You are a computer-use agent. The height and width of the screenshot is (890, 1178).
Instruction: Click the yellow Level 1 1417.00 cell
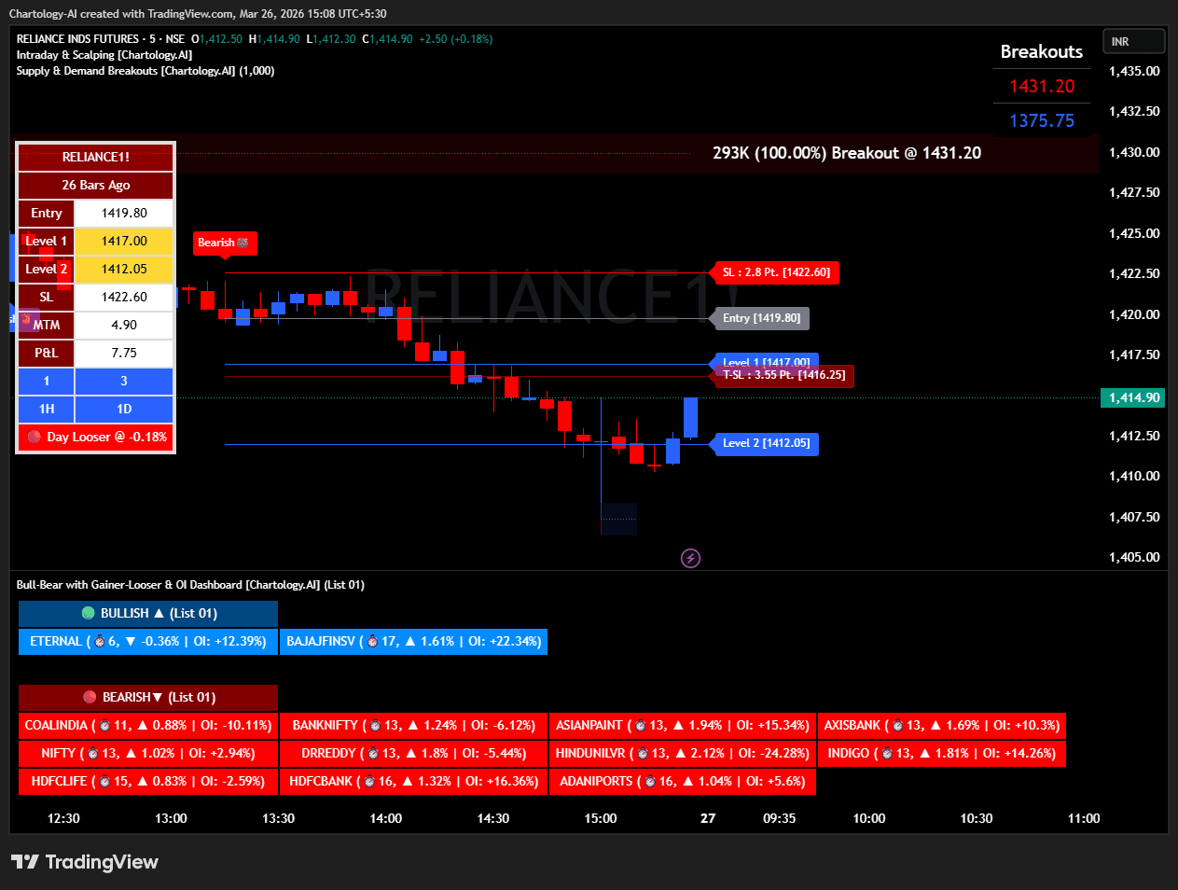[124, 241]
